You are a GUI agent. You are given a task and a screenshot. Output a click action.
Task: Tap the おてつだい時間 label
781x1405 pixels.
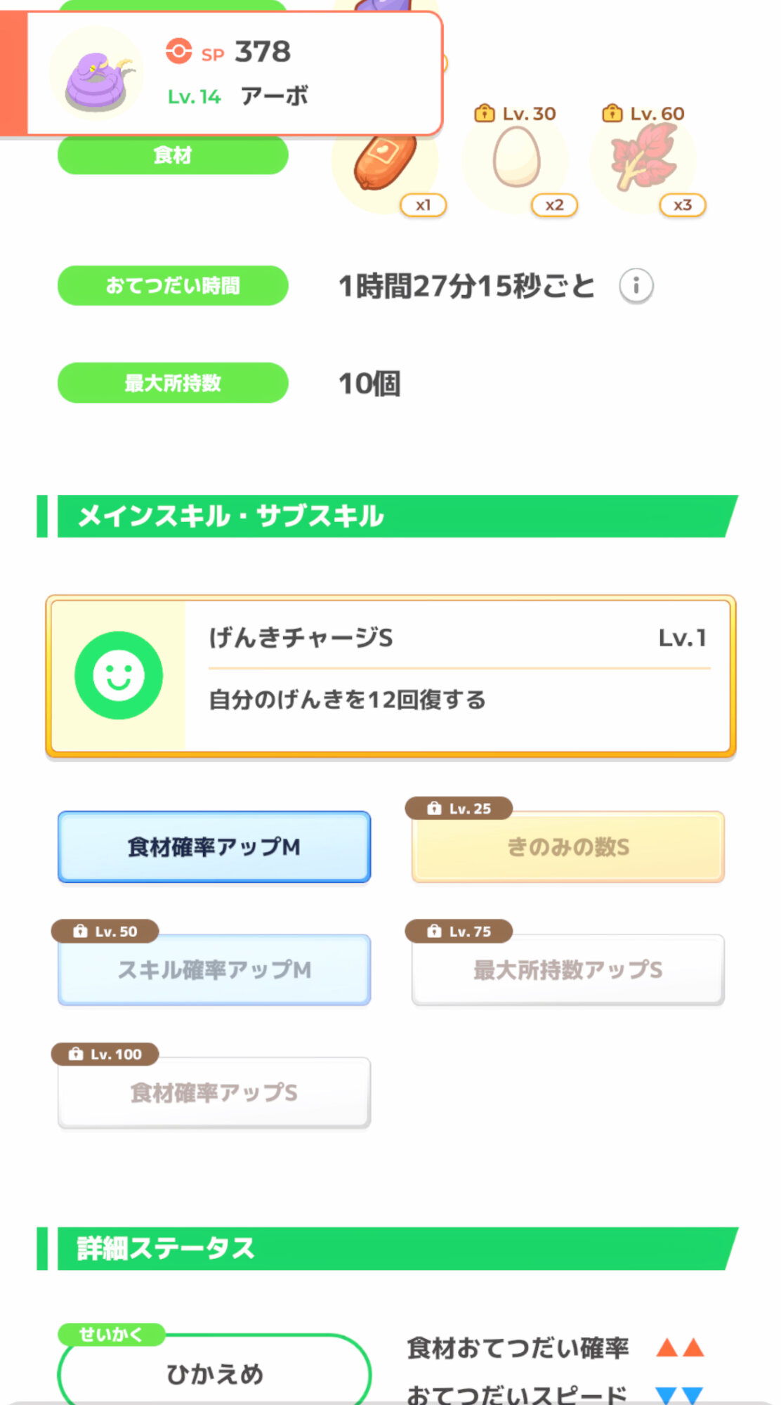click(173, 286)
